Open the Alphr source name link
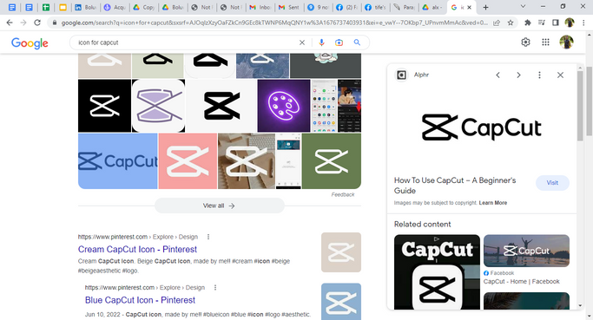 [421, 75]
